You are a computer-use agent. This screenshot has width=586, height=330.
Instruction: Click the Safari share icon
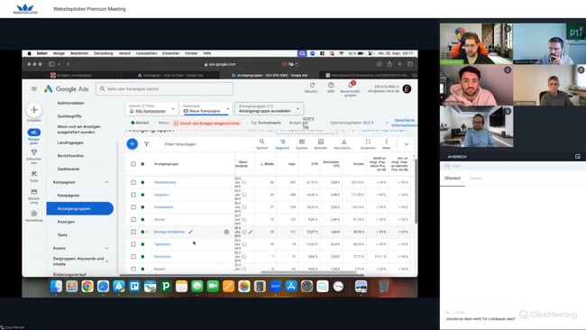click(389, 64)
